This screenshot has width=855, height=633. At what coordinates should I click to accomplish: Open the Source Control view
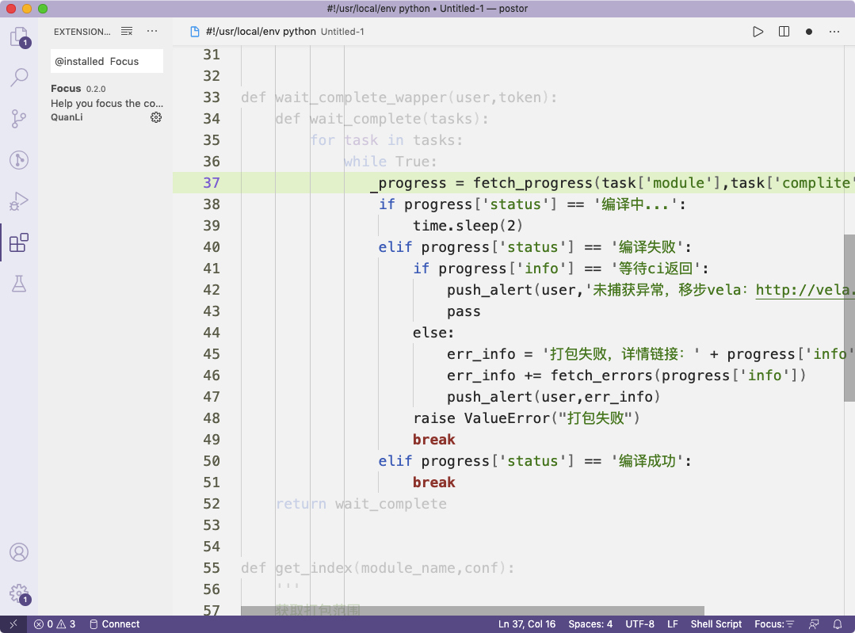(19, 118)
